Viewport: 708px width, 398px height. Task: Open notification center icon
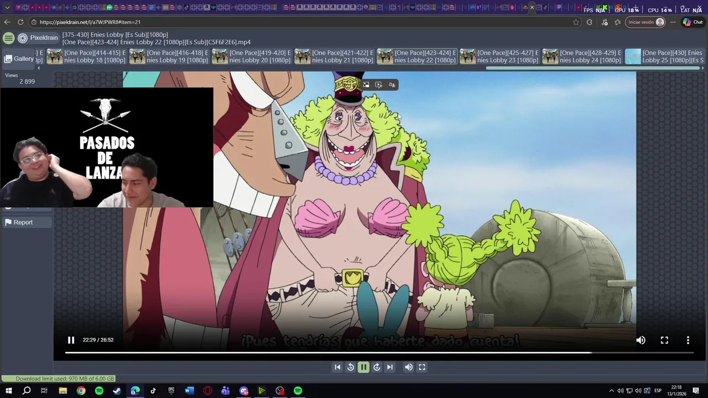pos(696,391)
